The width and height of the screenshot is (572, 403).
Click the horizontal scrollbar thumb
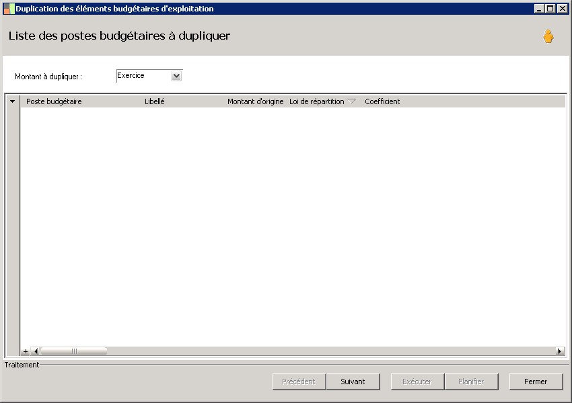point(74,351)
